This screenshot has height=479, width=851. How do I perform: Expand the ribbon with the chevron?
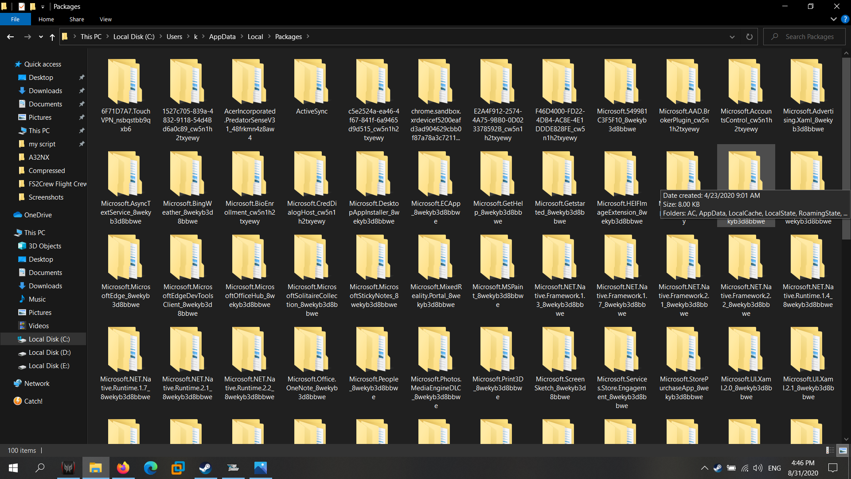coord(833,19)
